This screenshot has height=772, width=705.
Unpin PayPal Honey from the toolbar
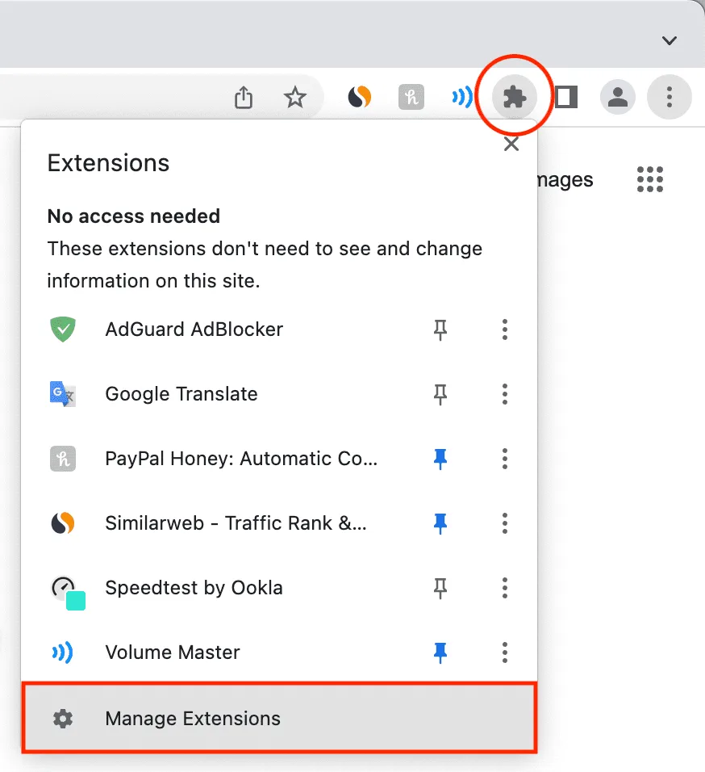point(440,459)
